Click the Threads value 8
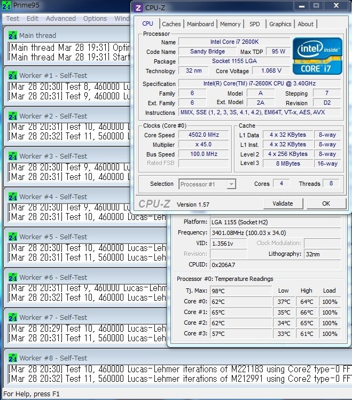This screenshot has height=400, width=352. (x=331, y=183)
